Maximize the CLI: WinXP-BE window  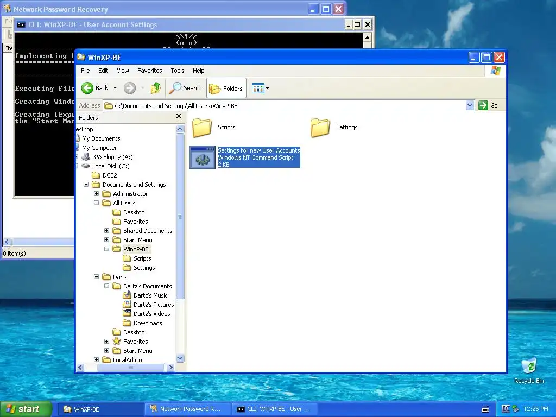[x=357, y=24]
